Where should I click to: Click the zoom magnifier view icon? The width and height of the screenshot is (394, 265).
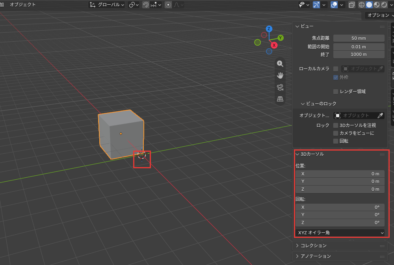(x=280, y=64)
